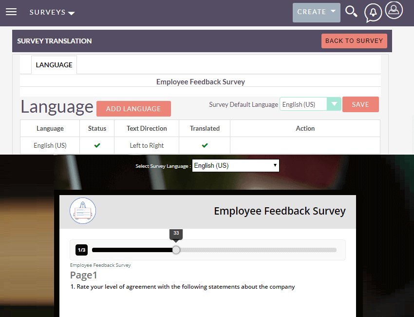The width and height of the screenshot is (414, 317).
Task: Click the survey rocket logo icon
Action: coord(83,211)
